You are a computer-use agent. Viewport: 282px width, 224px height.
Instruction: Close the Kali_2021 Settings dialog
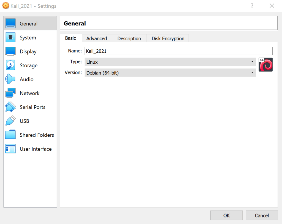tap(272, 6)
